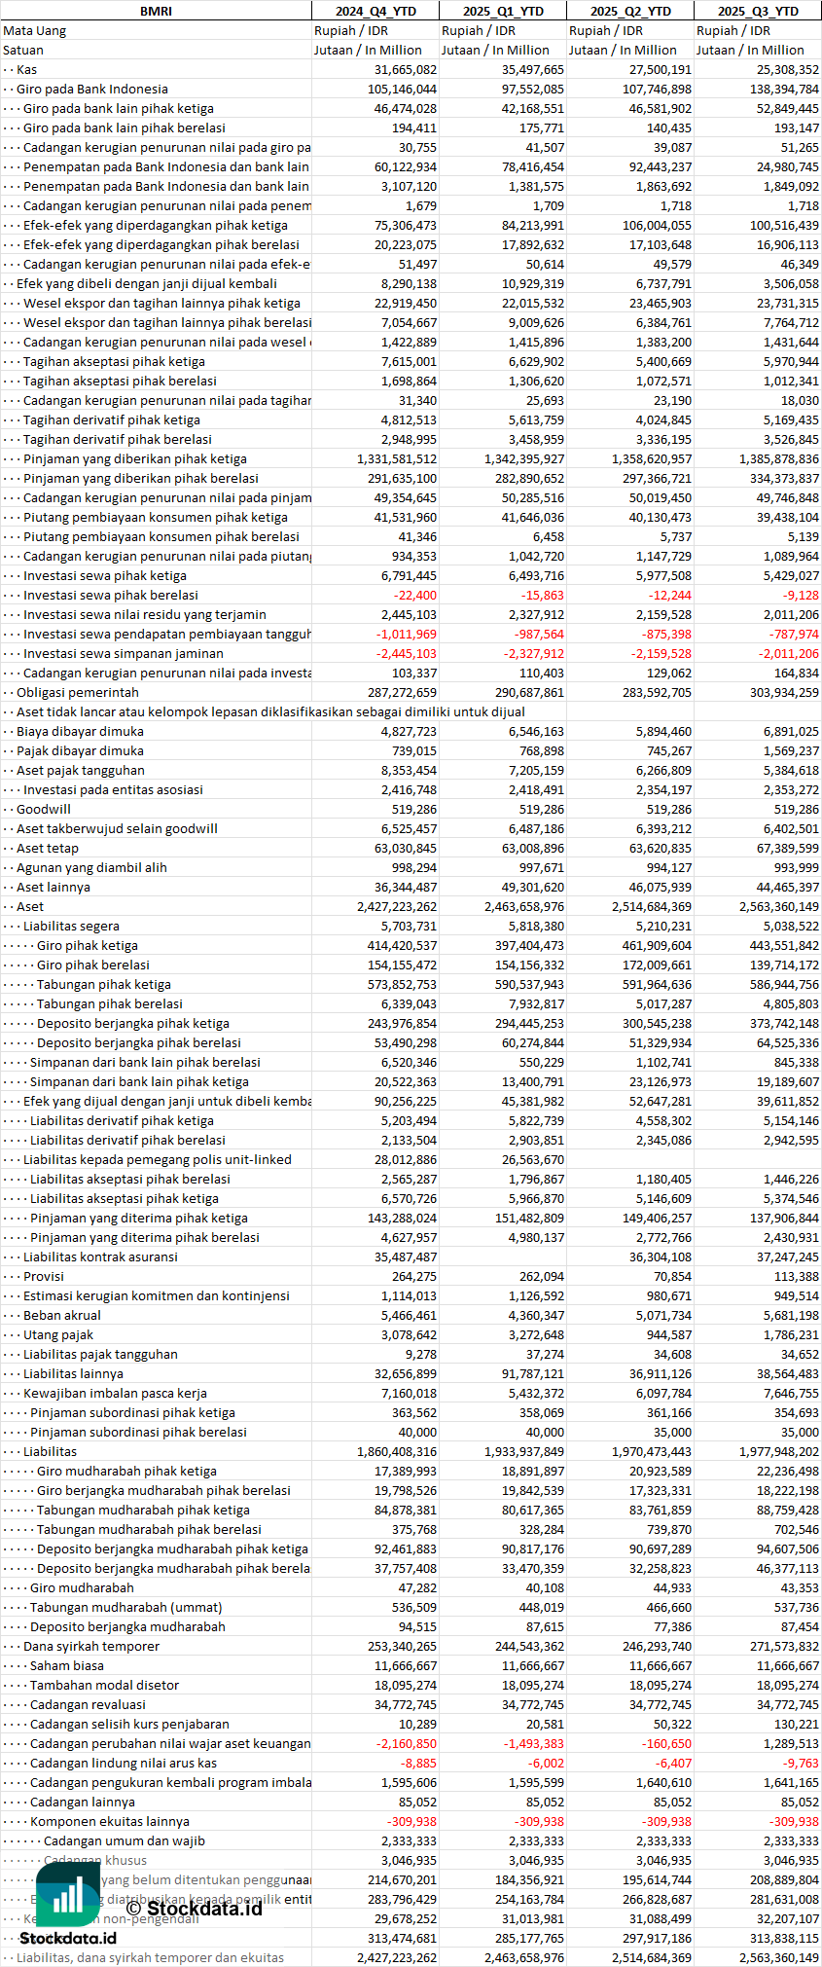Click the "Cadangan revaluasi" label
The height and width of the screenshot is (1967, 822).
(x=88, y=1704)
